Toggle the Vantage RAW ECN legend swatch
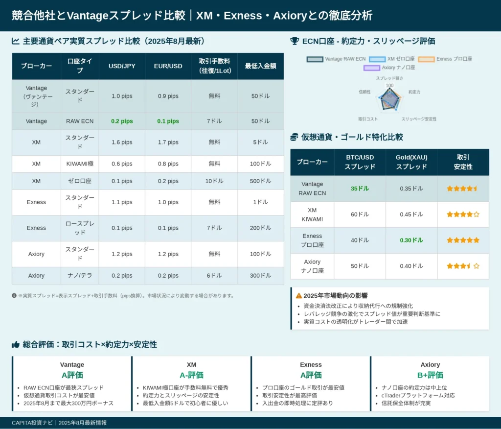The width and height of the screenshot is (501, 429). [315, 59]
